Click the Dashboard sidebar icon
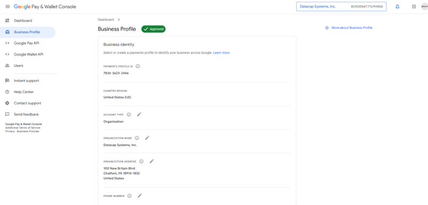428x205 pixels. click(x=7, y=20)
